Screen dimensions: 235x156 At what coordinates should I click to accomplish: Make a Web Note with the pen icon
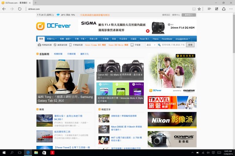[217, 9]
